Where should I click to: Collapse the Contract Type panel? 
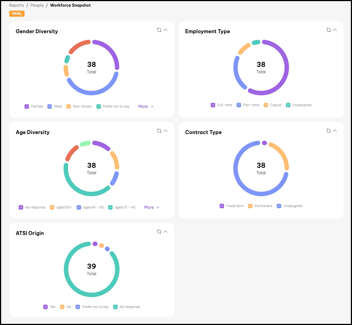pyautogui.click(x=335, y=131)
